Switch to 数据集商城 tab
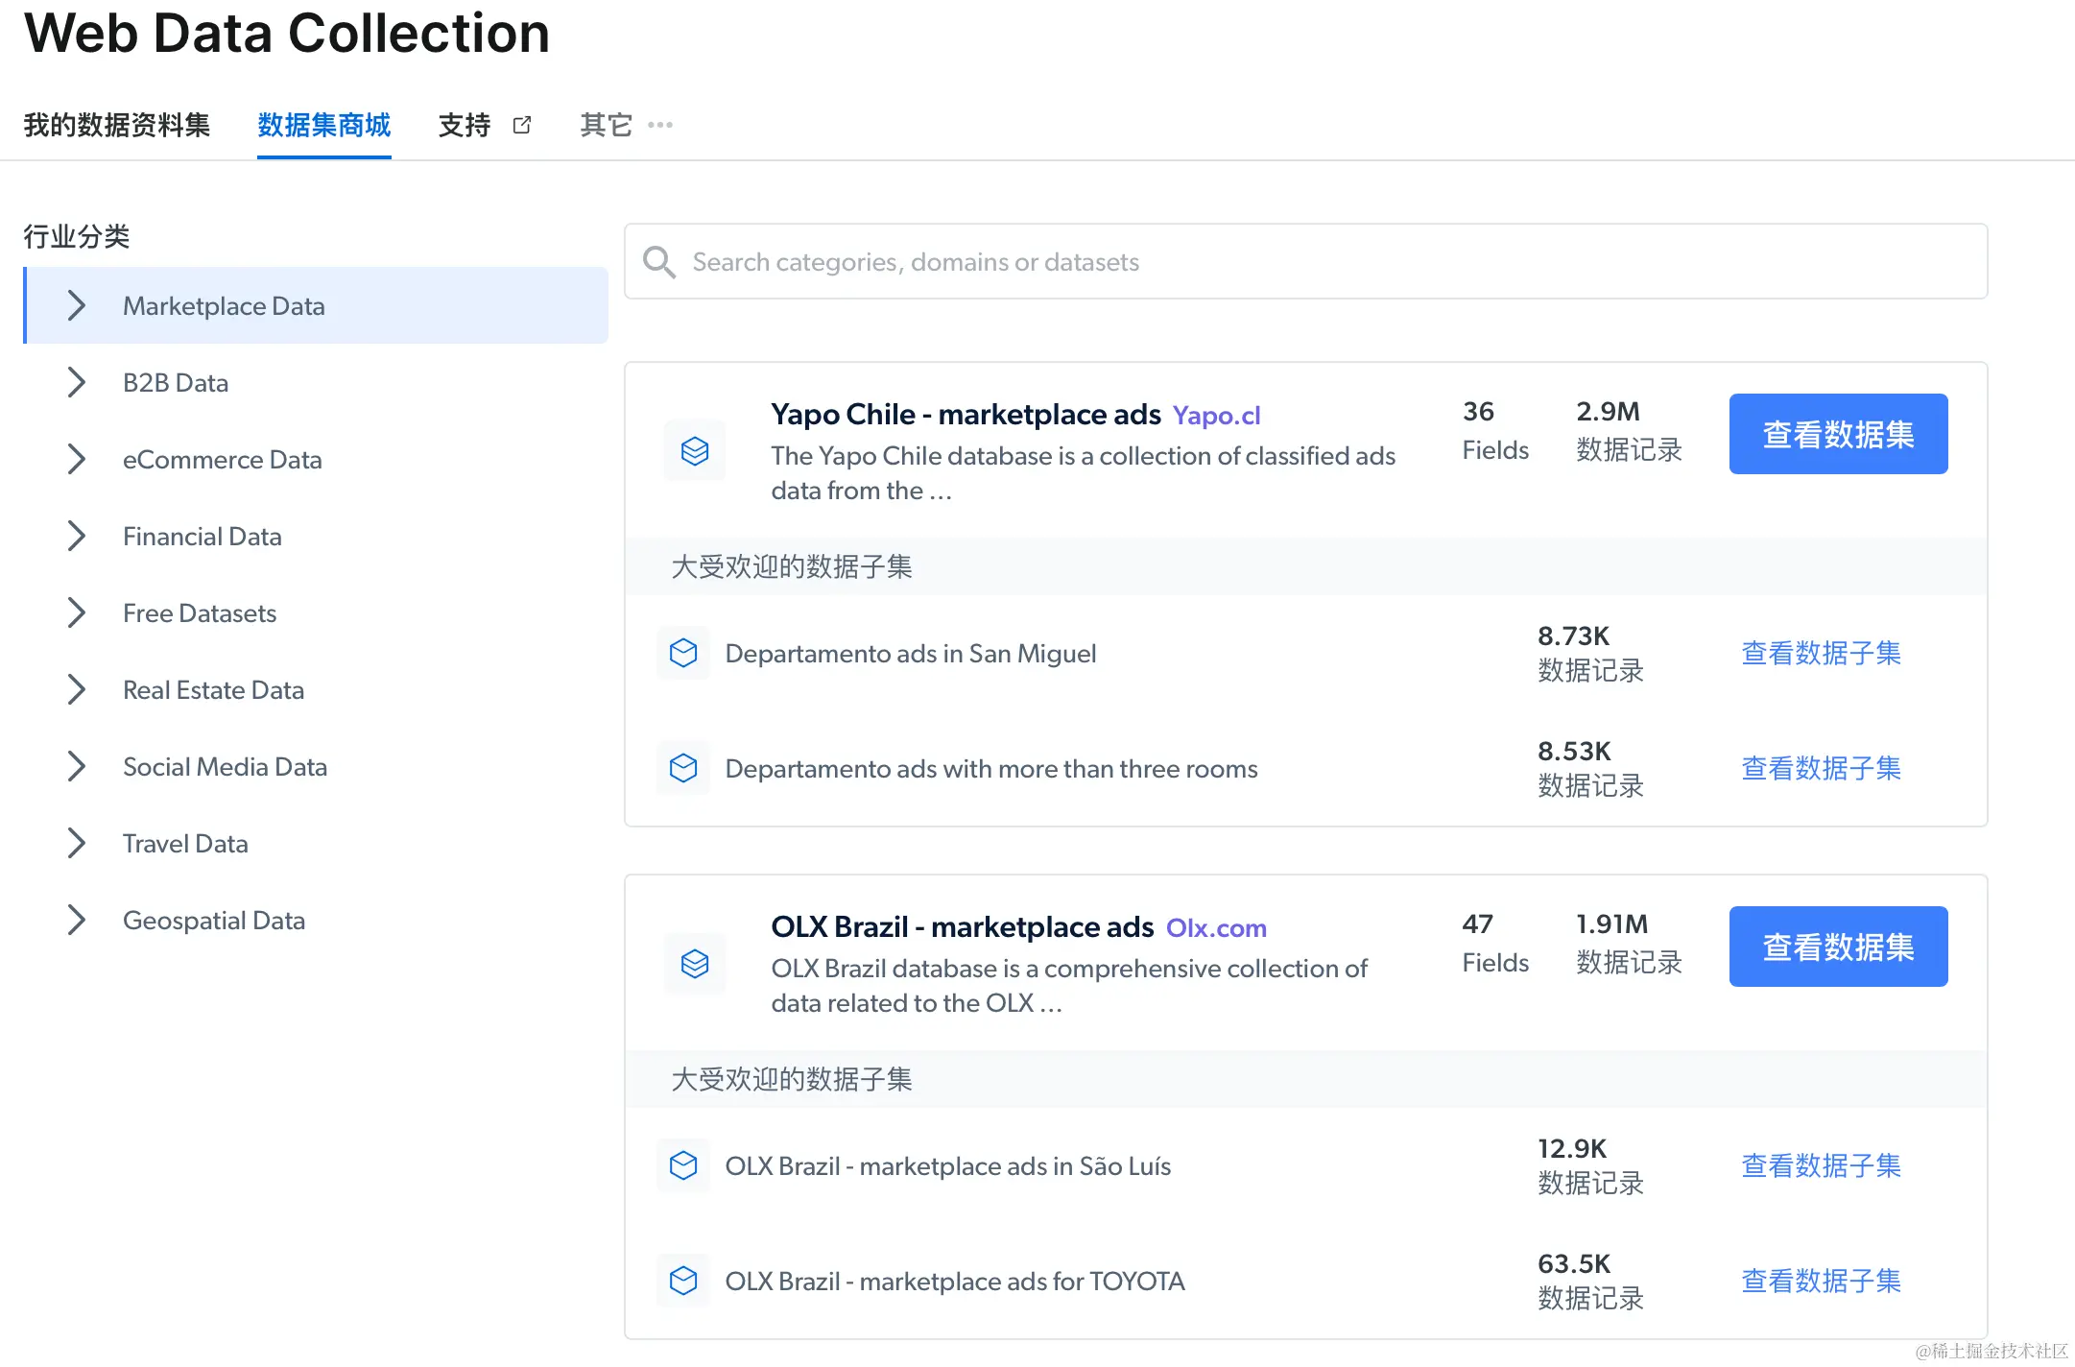This screenshot has height=1367, width=2075. 323,125
